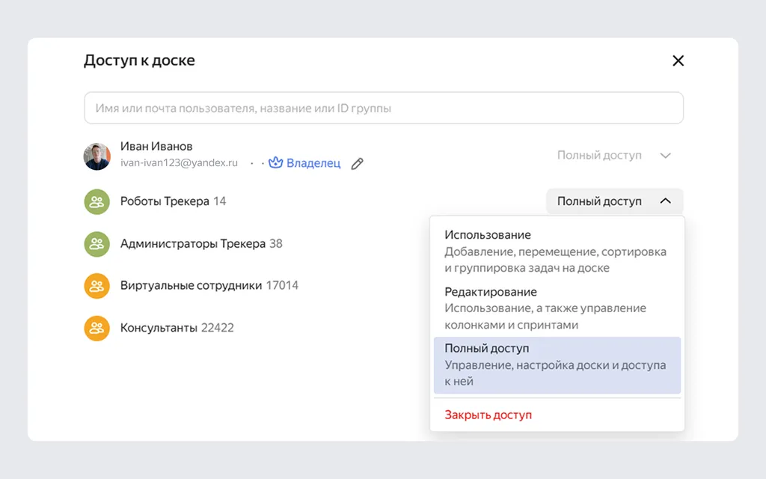Click the crown owner icon
This screenshot has width=766, height=479.
(275, 162)
